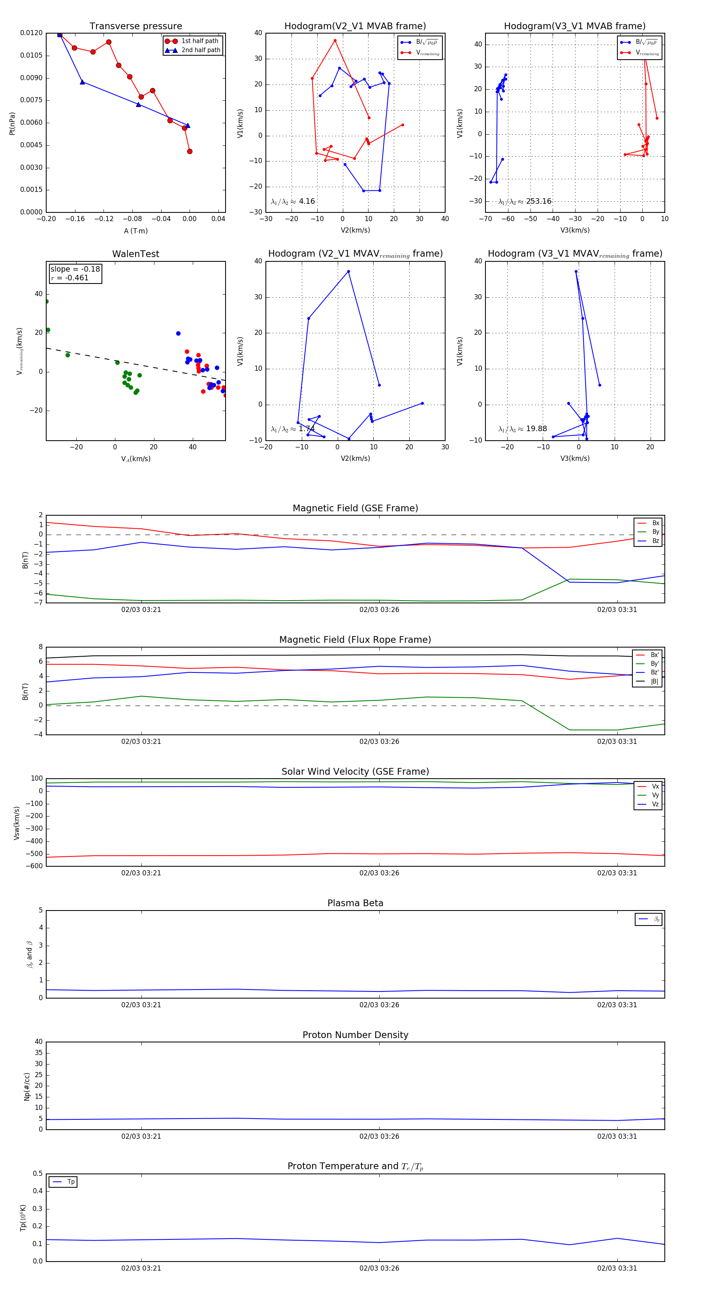Click the "Transverse pressure" plot title
Image resolution: width=711 pixels, height=1303 pixels.
135,26
